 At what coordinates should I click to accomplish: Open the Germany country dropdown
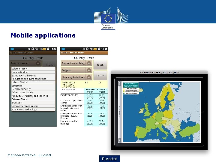coord(76,77)
